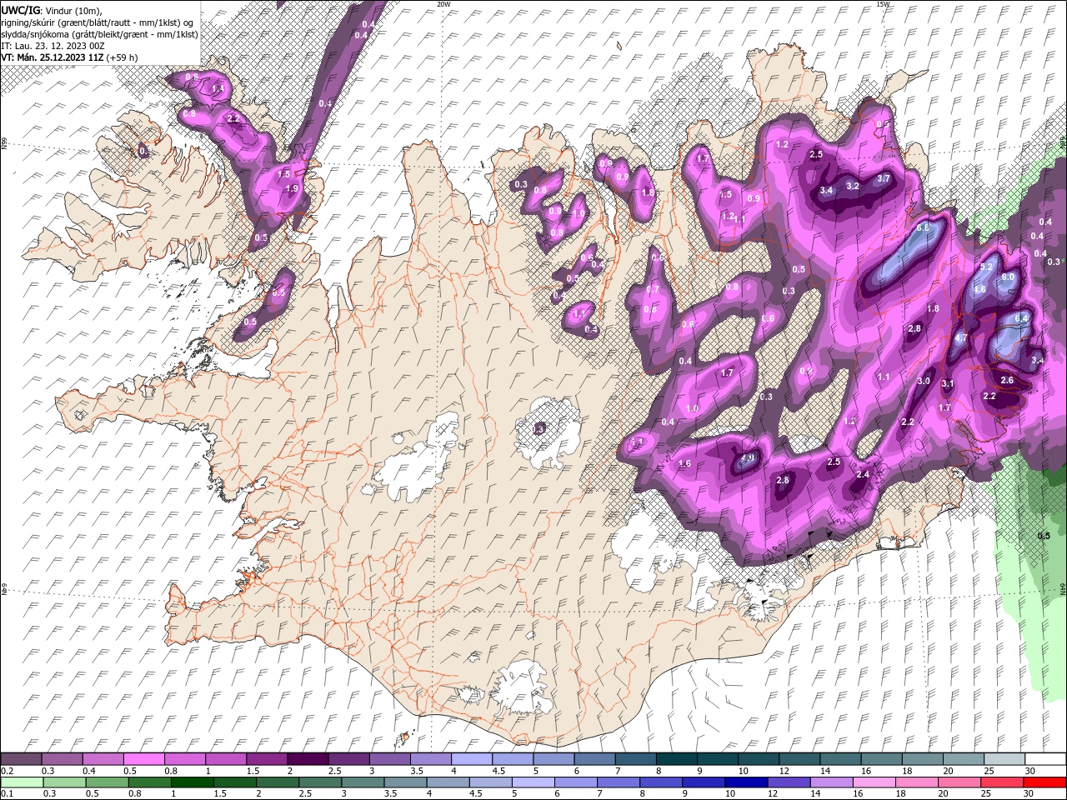The width and height of the screenshot is (1067, 800).
Task: Click the '0.1' label in the lower legend row
Action: [8, 794]
